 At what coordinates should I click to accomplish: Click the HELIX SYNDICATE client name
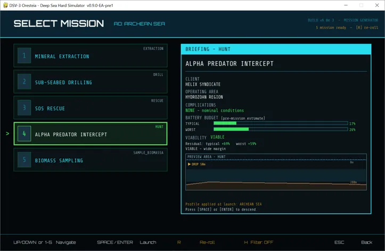pyautogui.click(x=203, y=85)
